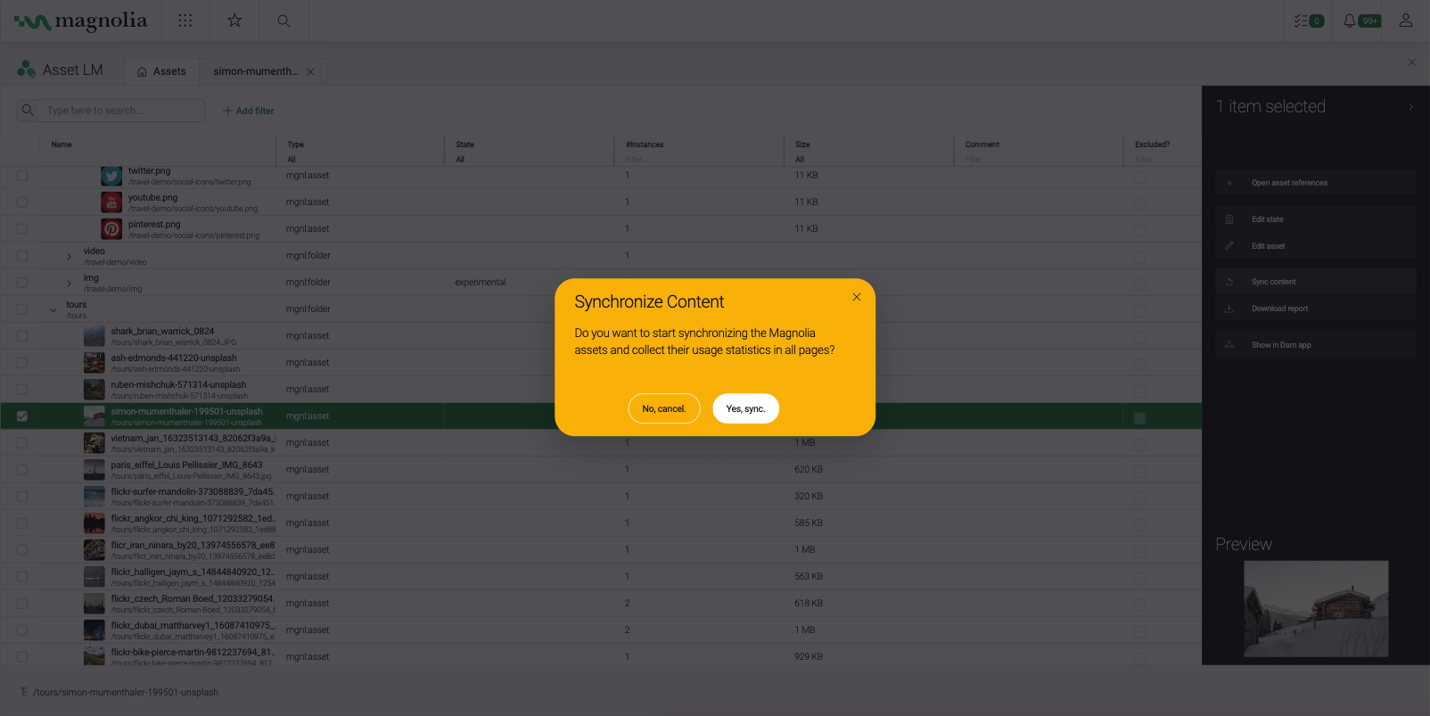
Task: Click the Yes, sync. button
Action: pos(745,408)
